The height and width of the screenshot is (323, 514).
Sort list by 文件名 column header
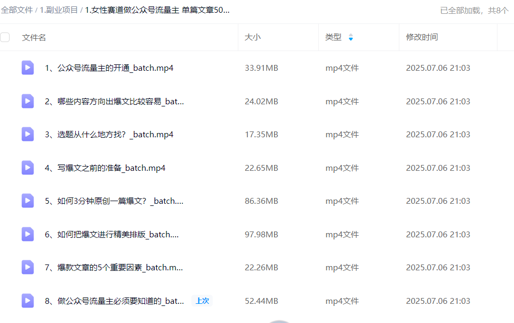tap(34, 37)
